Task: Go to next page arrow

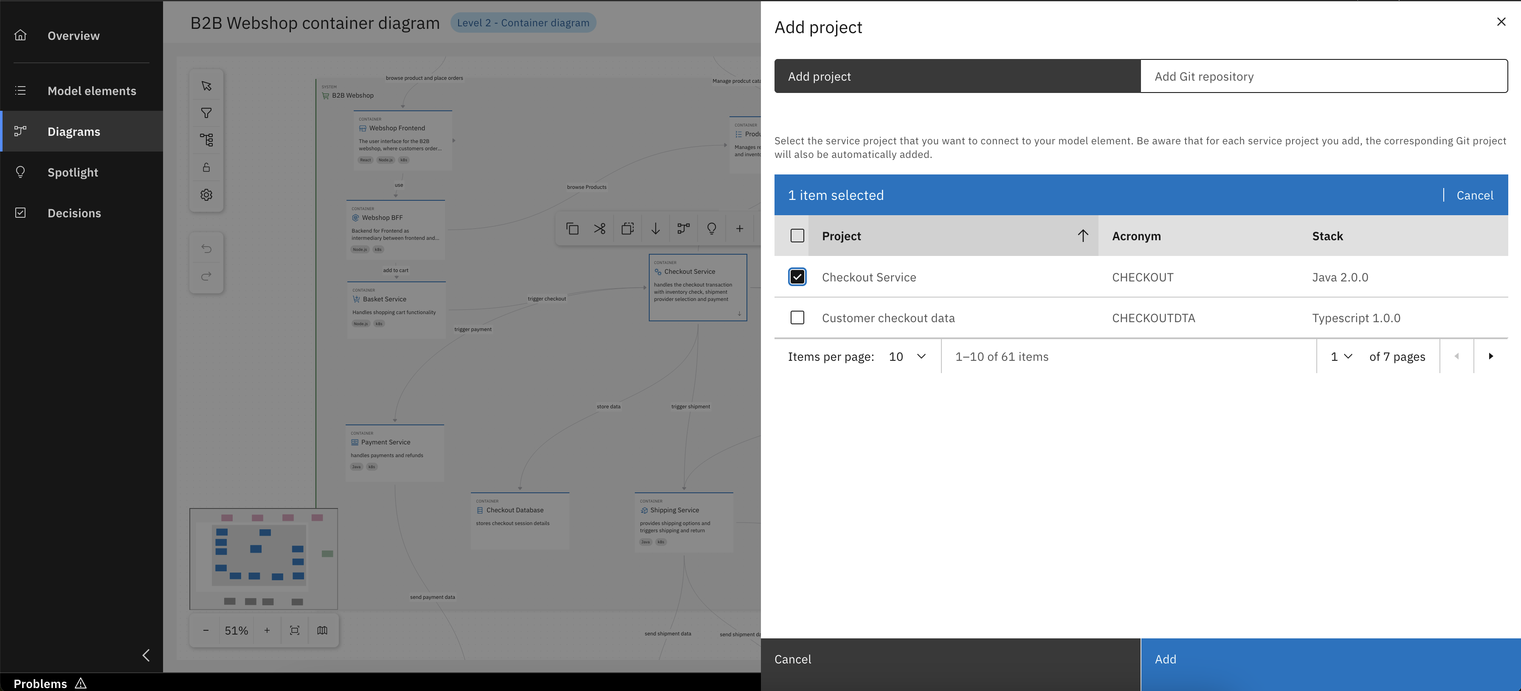Action: pos(1491,357)
